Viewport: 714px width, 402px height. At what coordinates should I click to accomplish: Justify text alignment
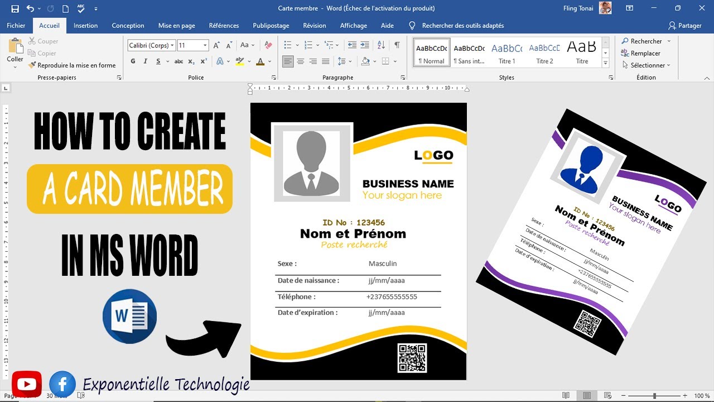326,61
